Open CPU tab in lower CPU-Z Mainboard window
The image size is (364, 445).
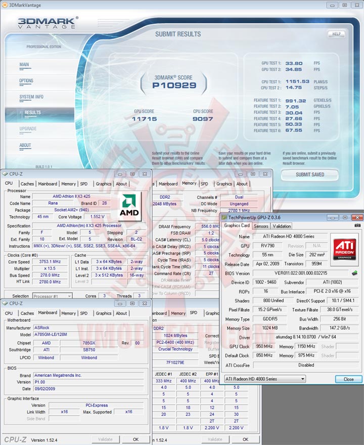coord(9,313)
